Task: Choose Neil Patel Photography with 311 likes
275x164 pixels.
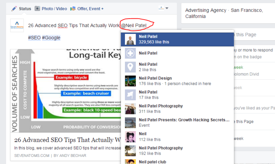Action: pos(160,106)
